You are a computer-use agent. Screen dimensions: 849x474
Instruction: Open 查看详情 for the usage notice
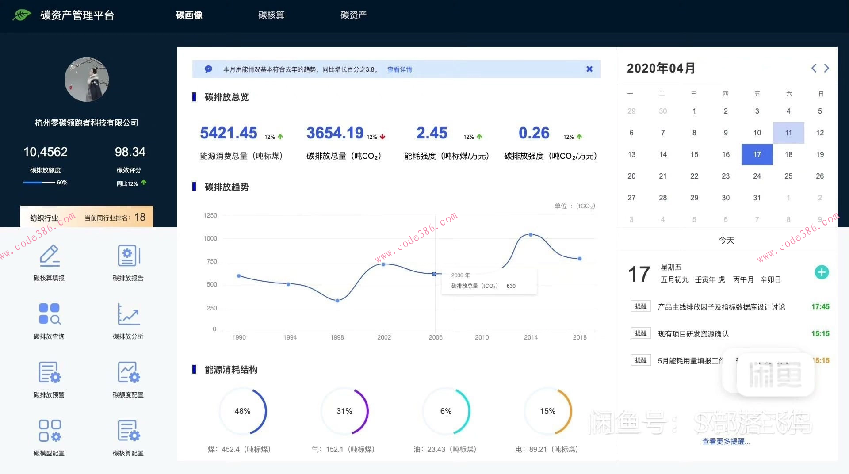tap(399, 69)
